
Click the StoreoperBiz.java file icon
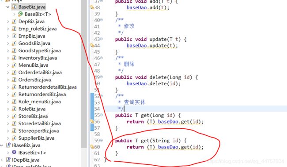coord(14,131)
